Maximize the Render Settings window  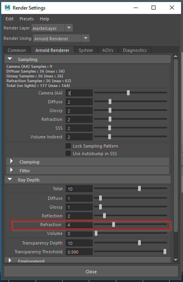click(154, 8)
